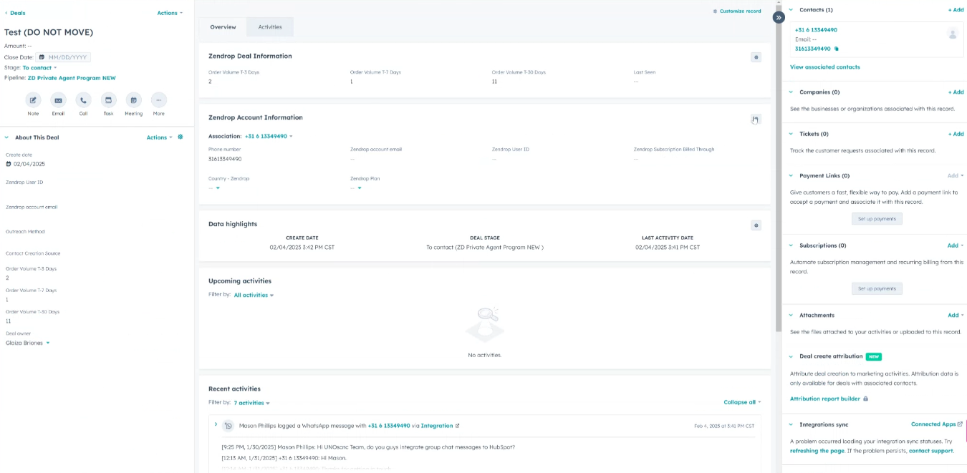Collapse the Companies (0) section
This screenshot has height=473, width=967.
coord(791,92)
